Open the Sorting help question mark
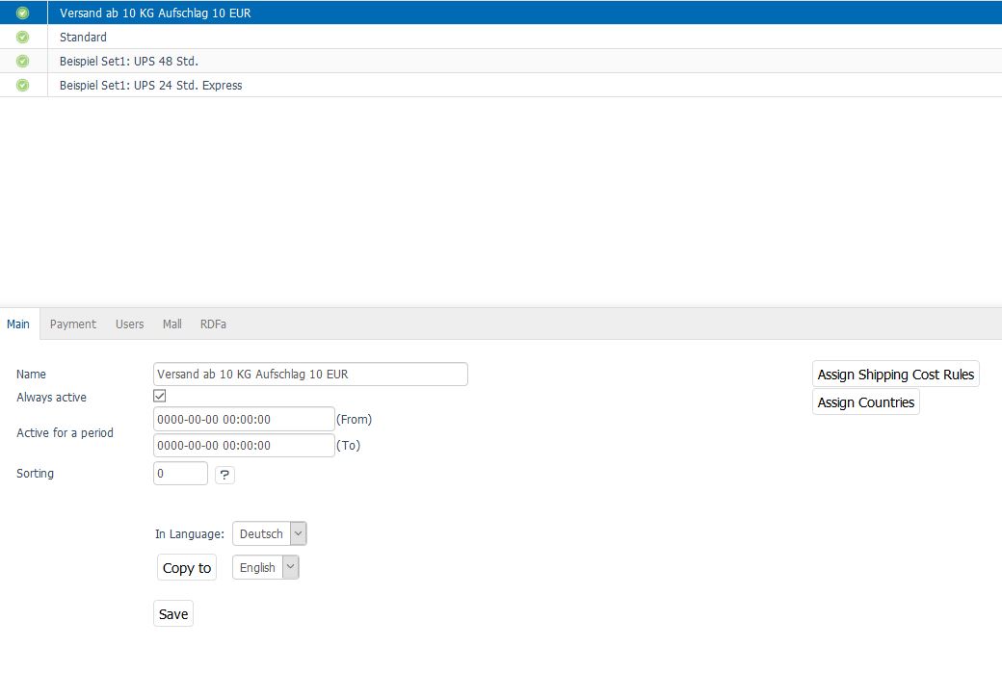Viewport: 1002px width, 673px height. click(x=224, y=475)
